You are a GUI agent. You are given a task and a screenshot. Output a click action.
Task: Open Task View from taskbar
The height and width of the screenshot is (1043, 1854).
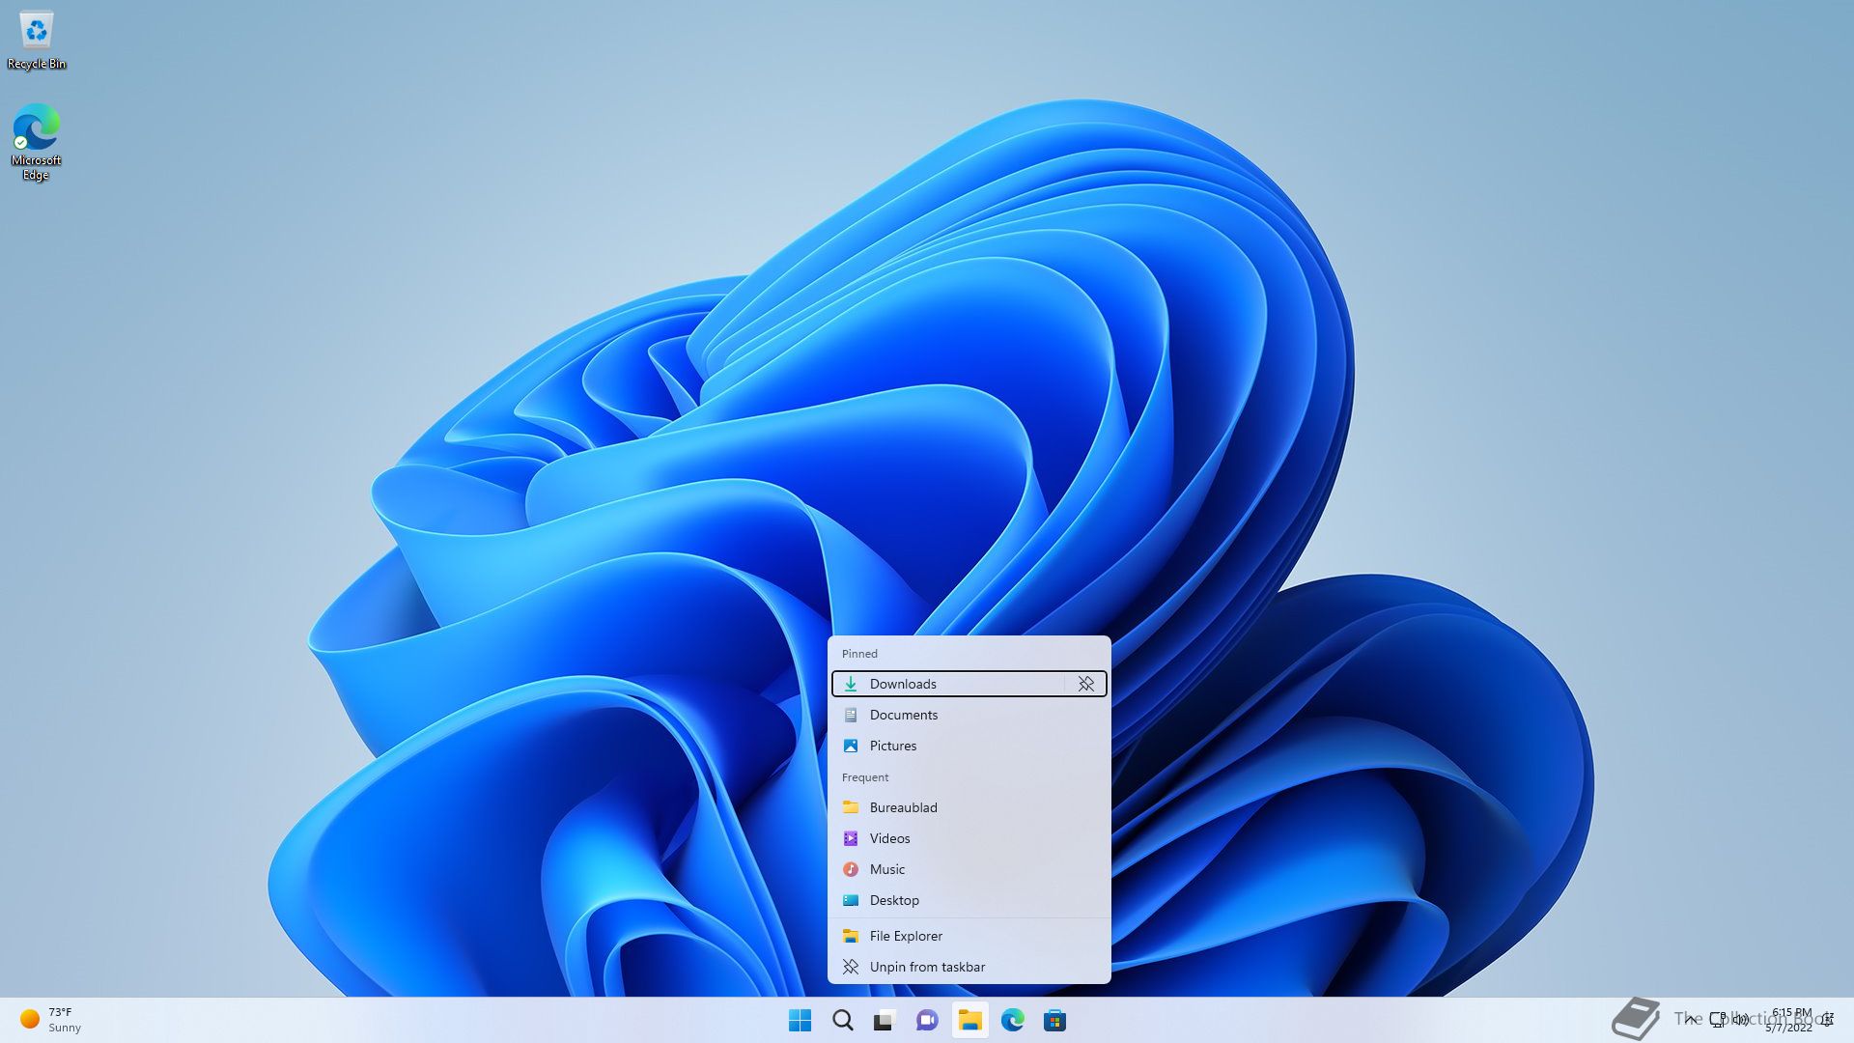click(885, 1020)
